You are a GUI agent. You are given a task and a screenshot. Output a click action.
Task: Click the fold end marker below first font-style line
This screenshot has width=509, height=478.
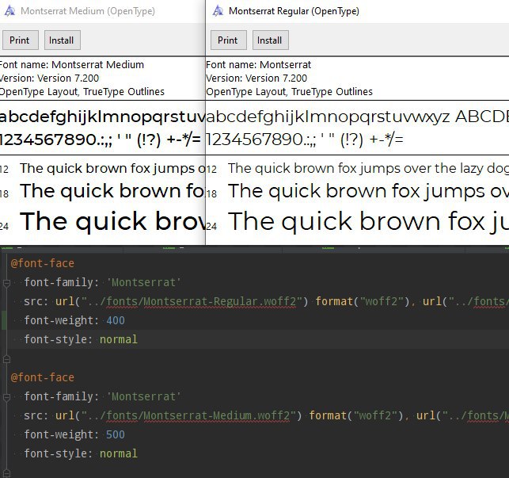click(6, 359)
